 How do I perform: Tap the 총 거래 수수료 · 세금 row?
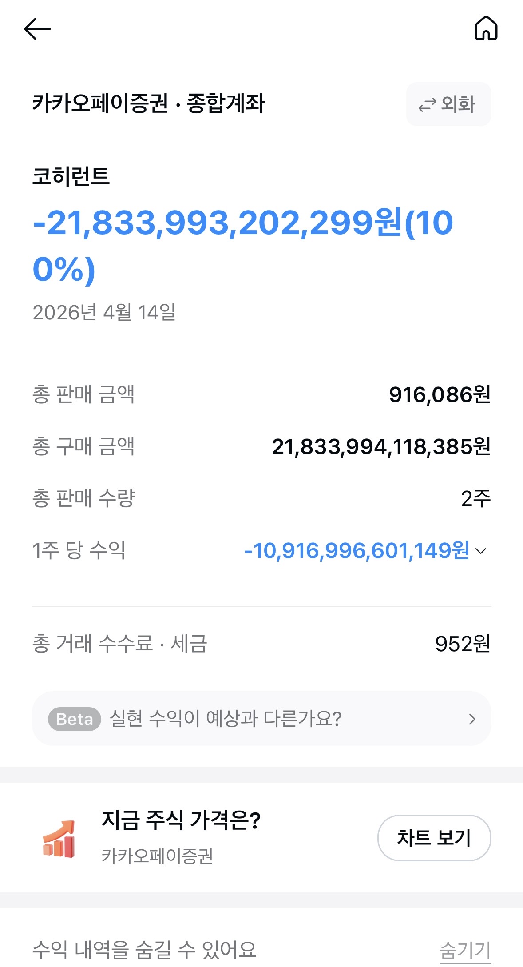pos(261,644)
